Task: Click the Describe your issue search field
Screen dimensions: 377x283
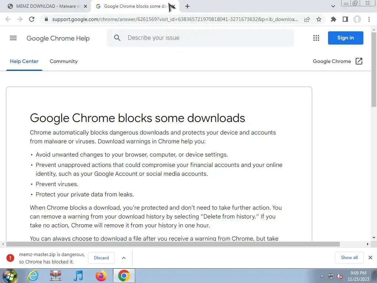Action: click(x=200, y=38)
